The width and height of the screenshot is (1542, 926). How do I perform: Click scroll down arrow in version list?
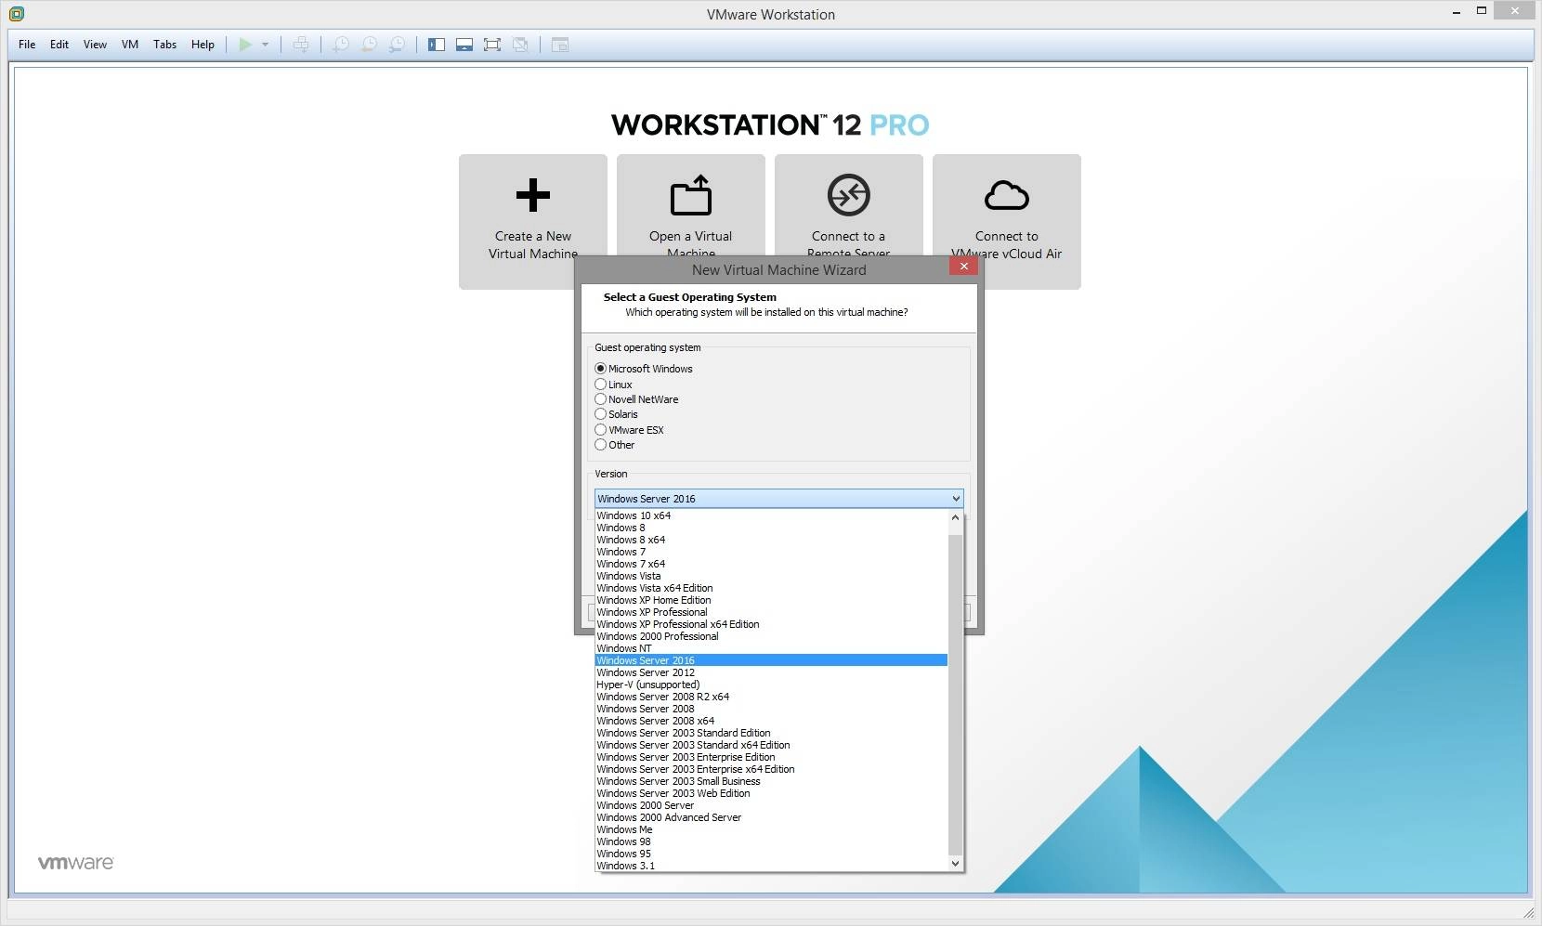955,864
